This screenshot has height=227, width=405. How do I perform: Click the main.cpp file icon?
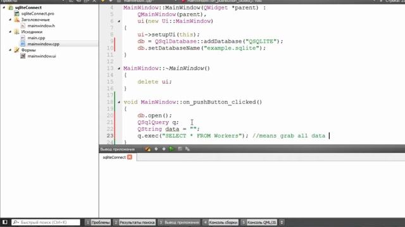[23, 38]
